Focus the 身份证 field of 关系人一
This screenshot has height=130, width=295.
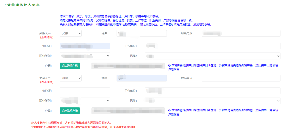85,46
